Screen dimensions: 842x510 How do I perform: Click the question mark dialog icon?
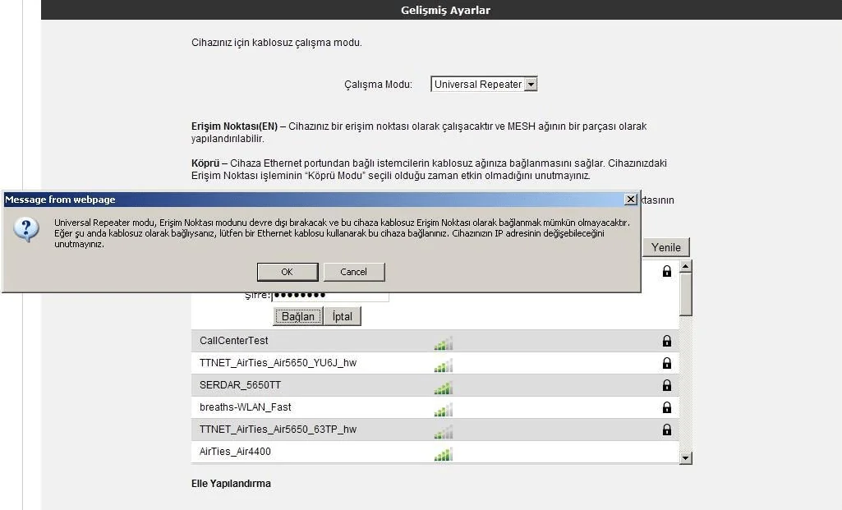[26, 230]
